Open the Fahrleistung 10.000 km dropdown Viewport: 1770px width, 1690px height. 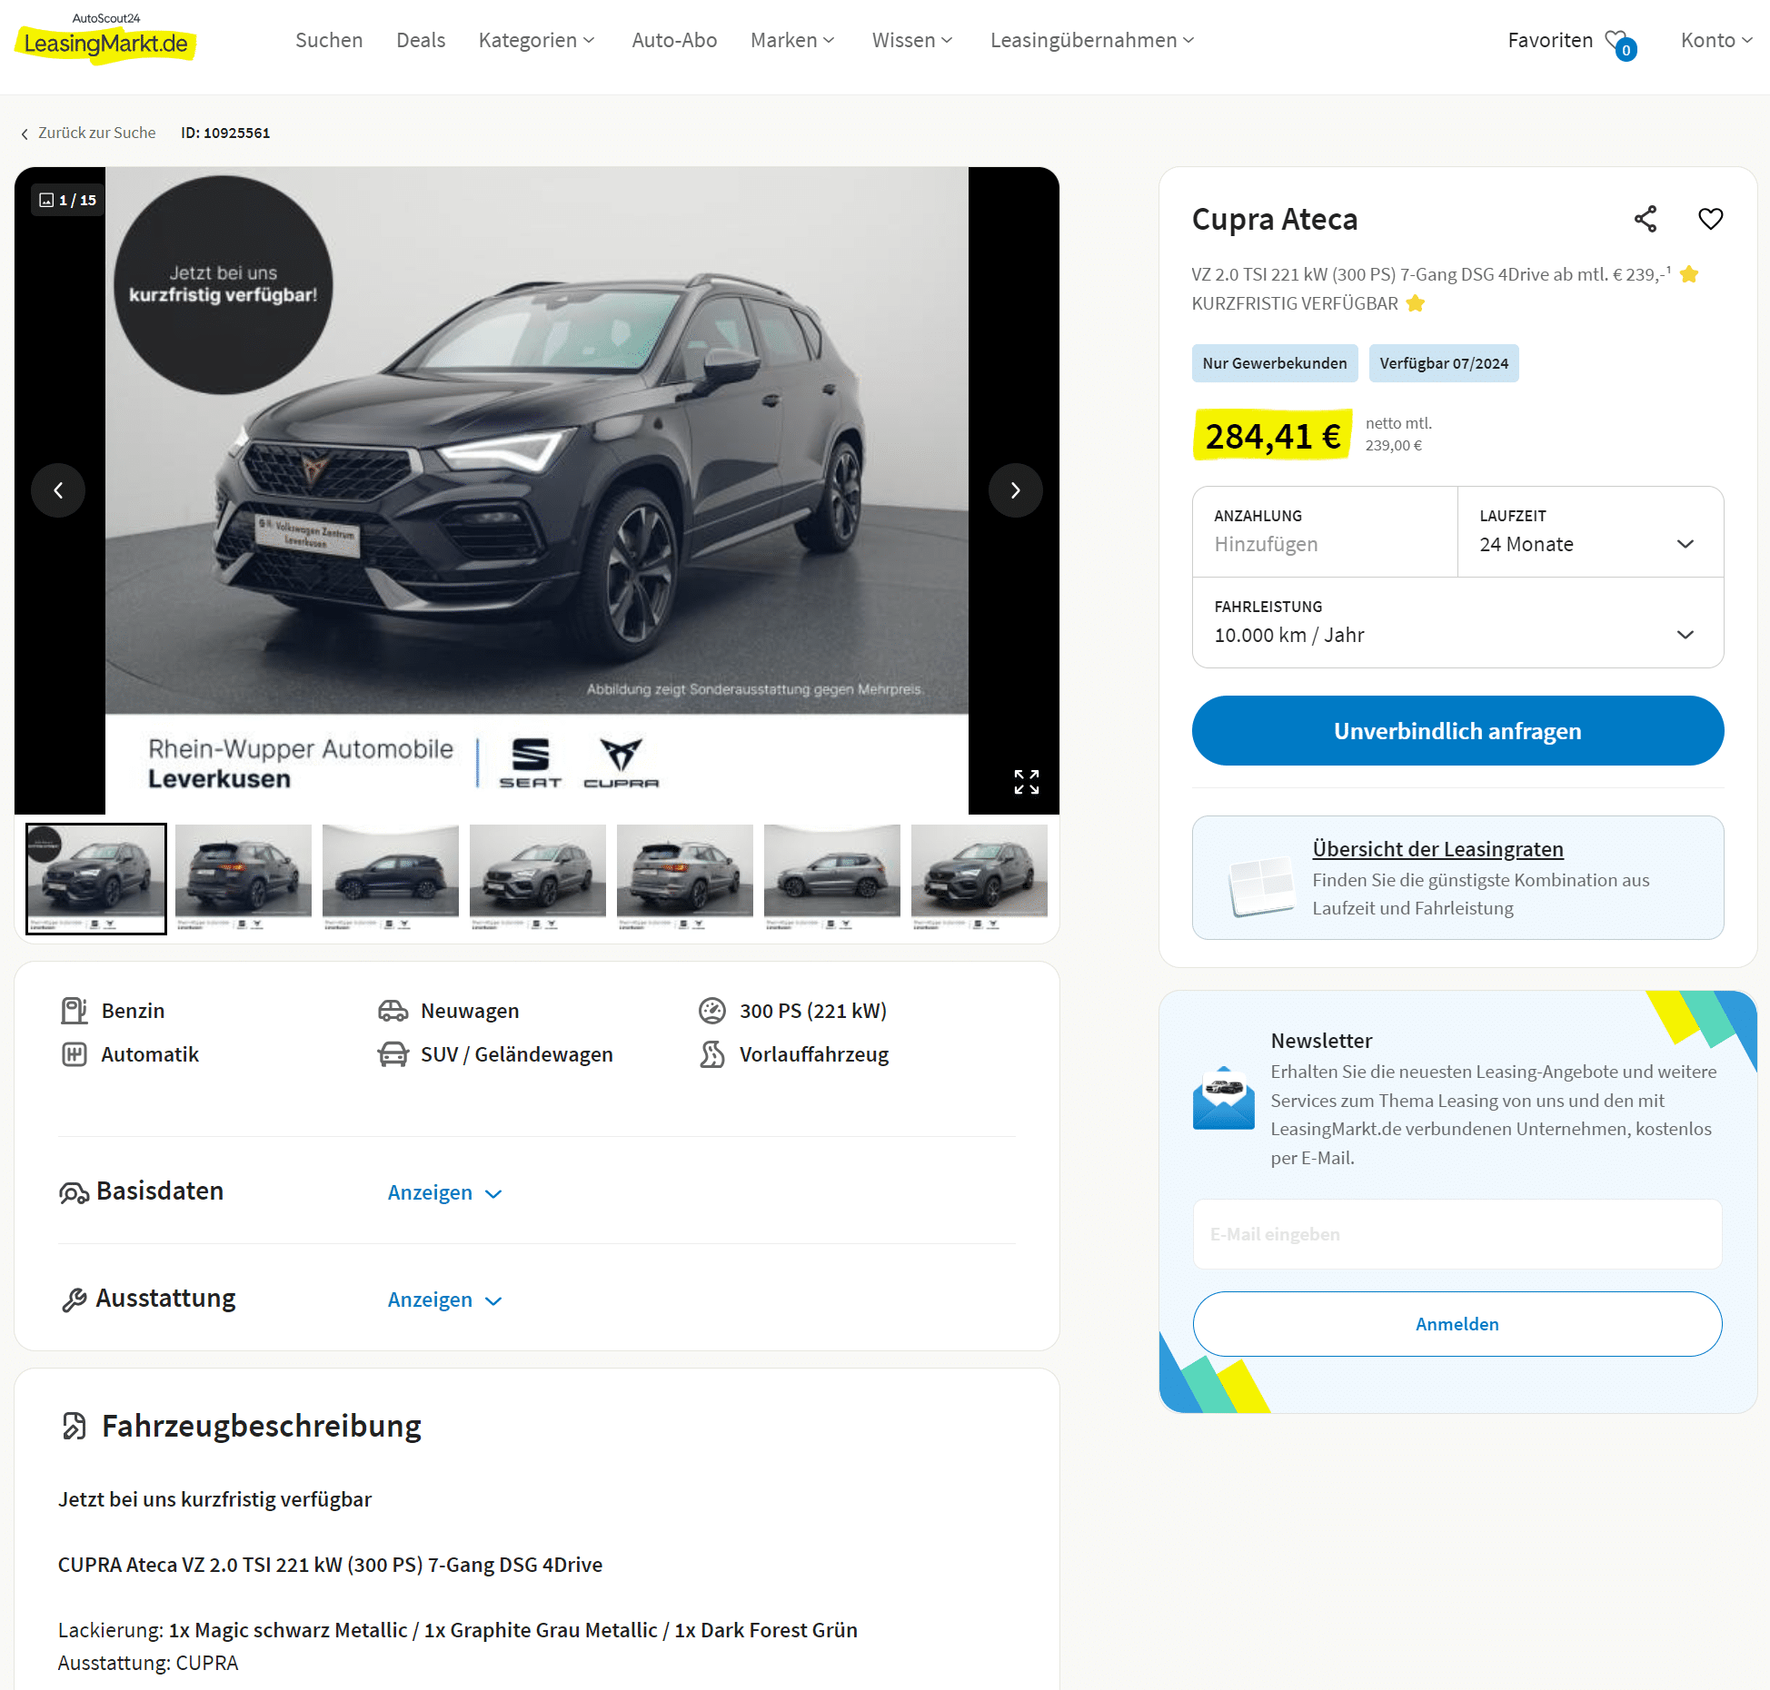tap(1457, 622)
